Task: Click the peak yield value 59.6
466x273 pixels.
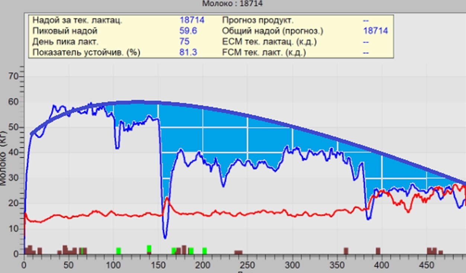Action: 188,31
